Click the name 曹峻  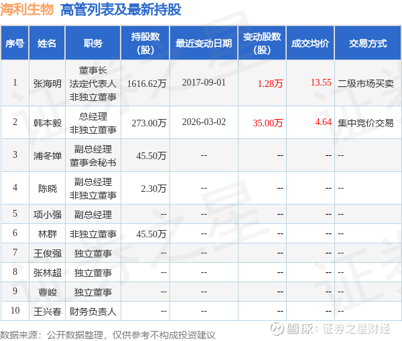[47, 292]
